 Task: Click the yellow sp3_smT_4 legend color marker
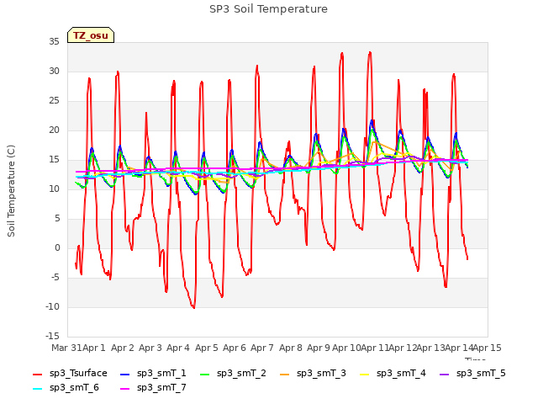(365, 374)
